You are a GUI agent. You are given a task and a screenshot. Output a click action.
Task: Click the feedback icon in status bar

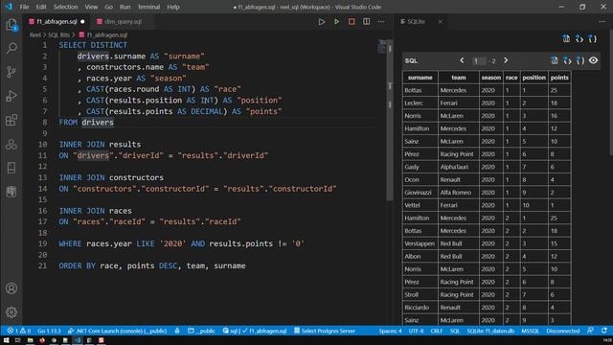click(590, 331)
